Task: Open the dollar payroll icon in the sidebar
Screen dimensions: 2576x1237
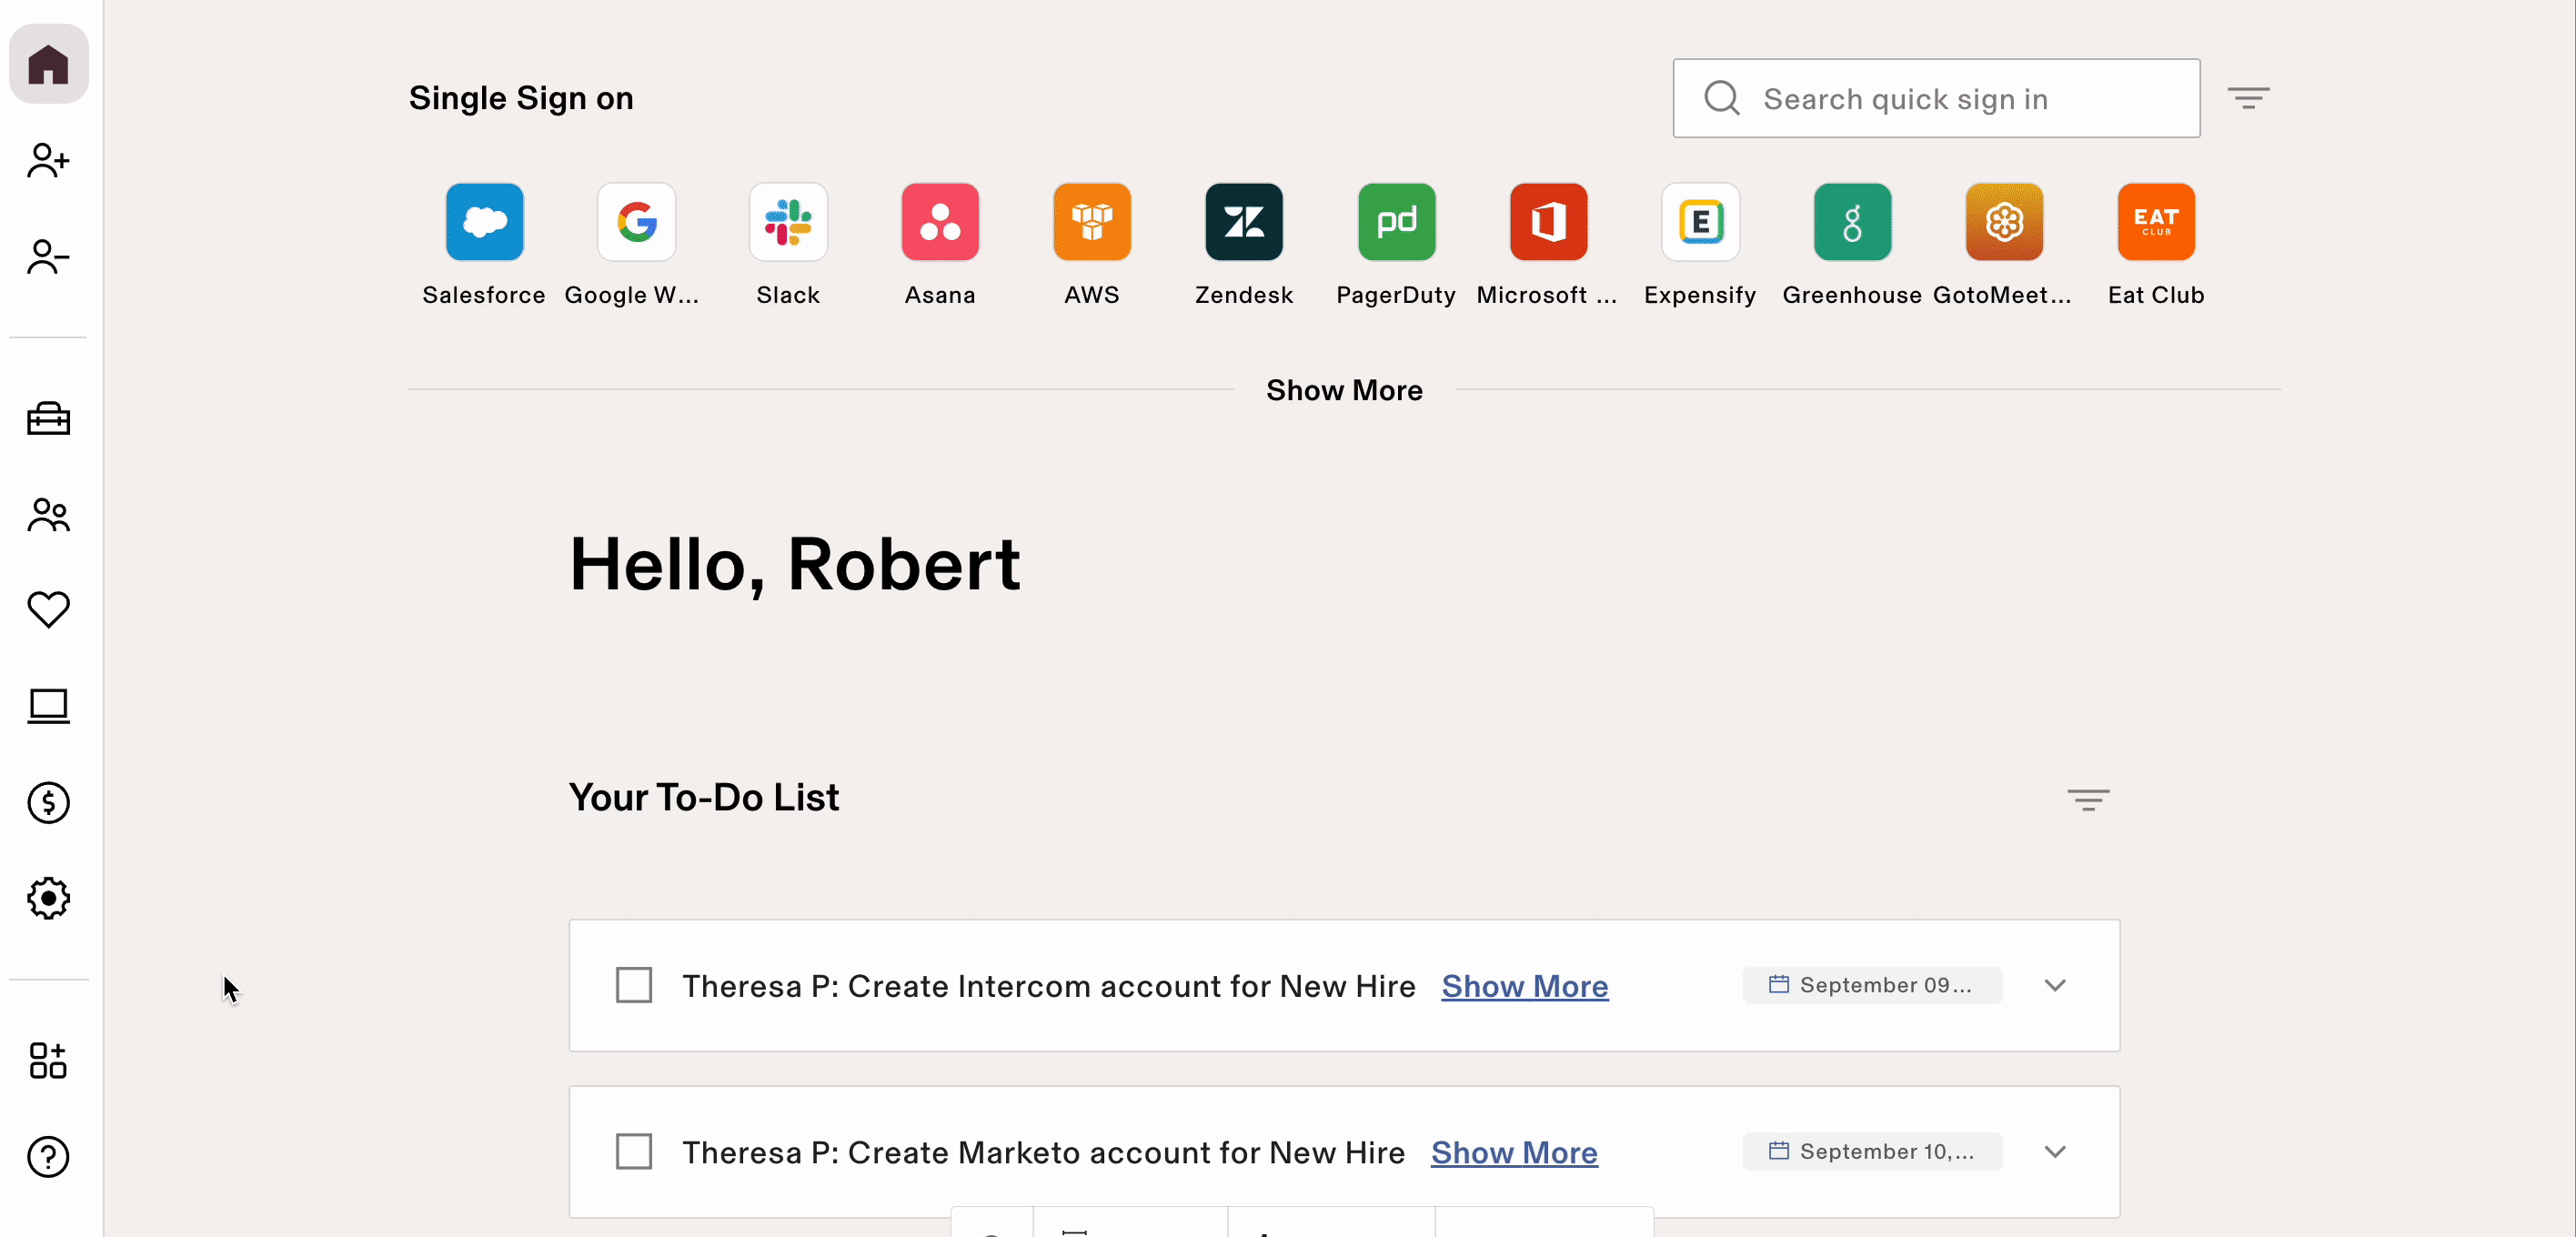Action: tap(48, 802)
